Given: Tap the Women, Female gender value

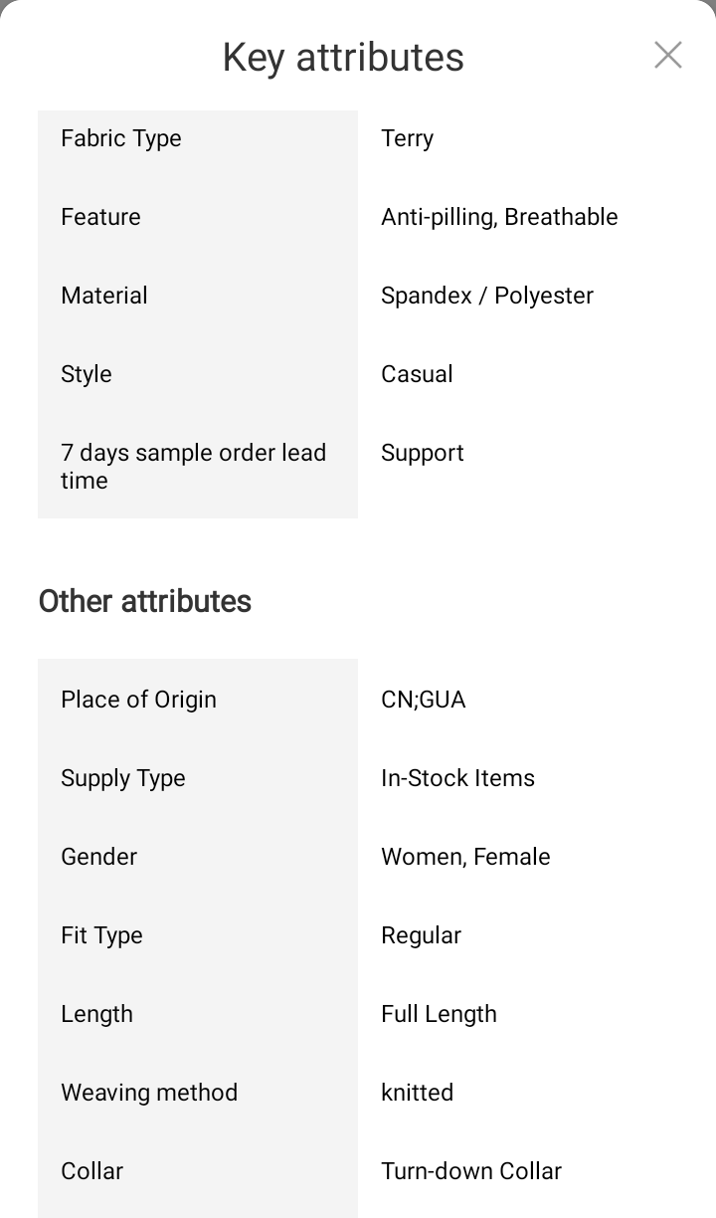Looking at the screenshot, I should [x=465, y=857].
